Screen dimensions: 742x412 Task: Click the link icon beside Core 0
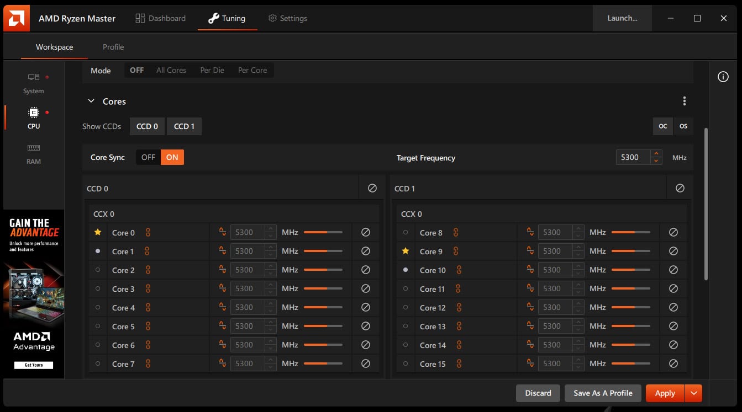(148, 232)
